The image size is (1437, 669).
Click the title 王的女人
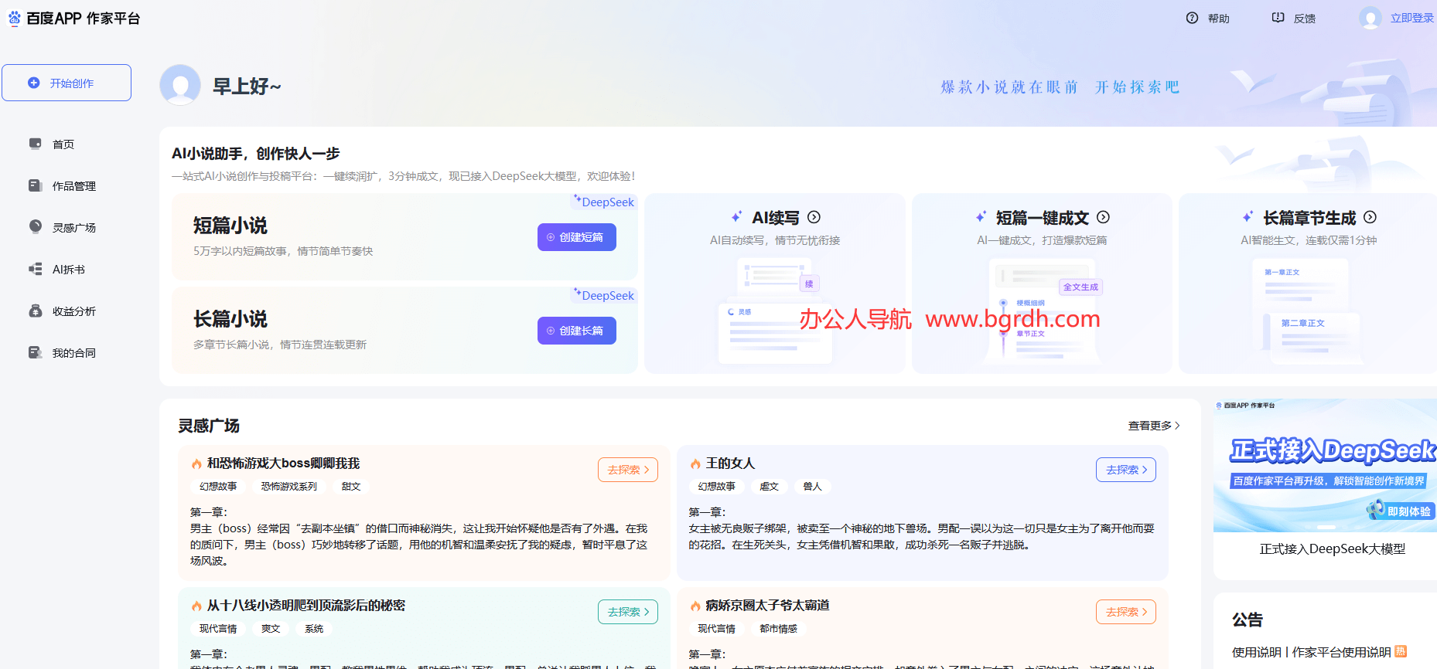(x=730, y=464)
